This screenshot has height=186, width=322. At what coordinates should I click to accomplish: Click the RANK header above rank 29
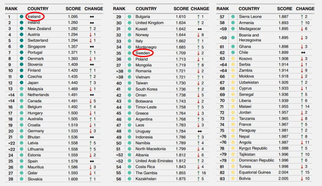coord(119,9)
